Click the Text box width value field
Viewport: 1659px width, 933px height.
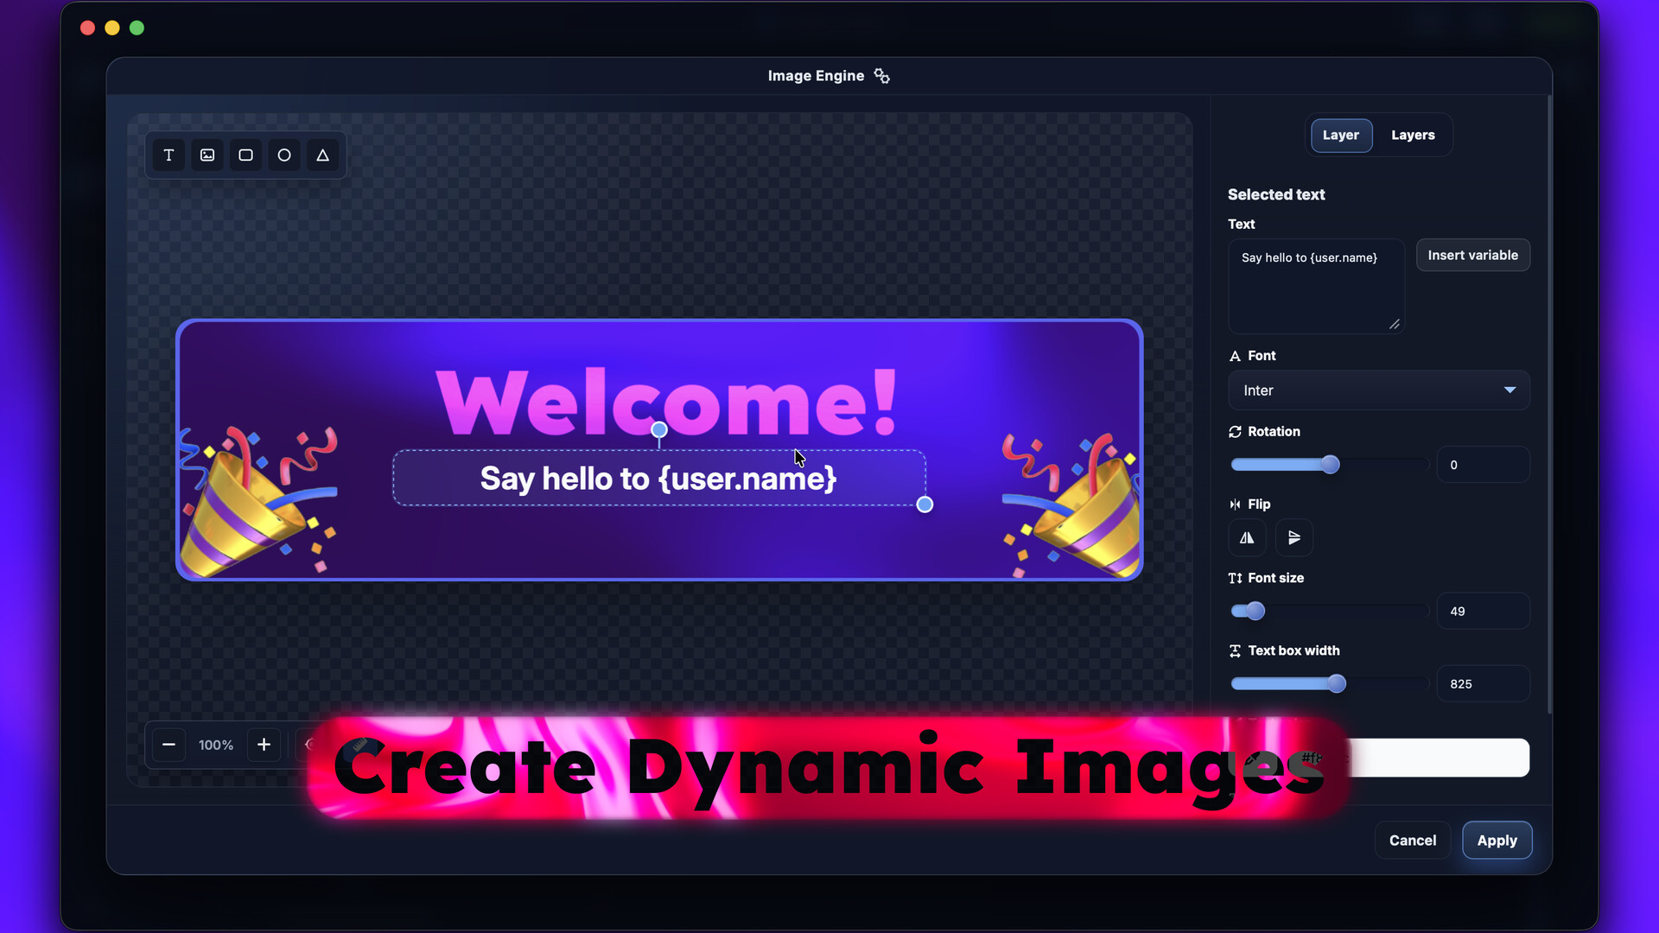point(1482,684)
